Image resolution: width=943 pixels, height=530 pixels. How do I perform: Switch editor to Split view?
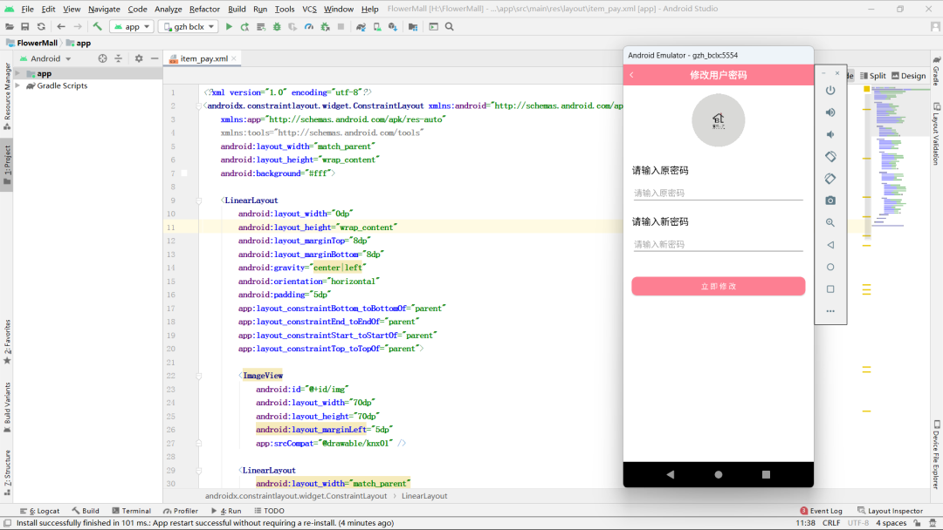click(872, 76)
